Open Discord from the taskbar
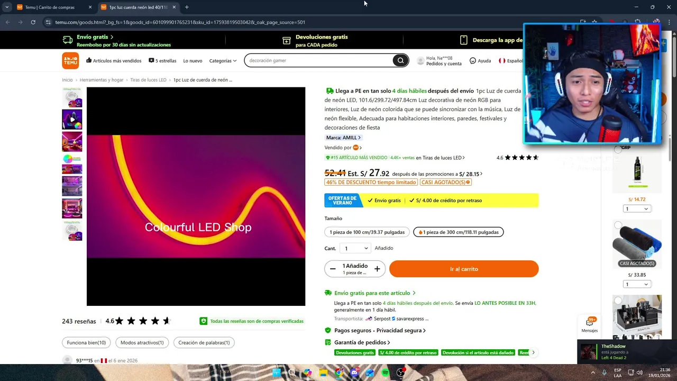This screenshot has height=381, width=677. tap(354, 373)
